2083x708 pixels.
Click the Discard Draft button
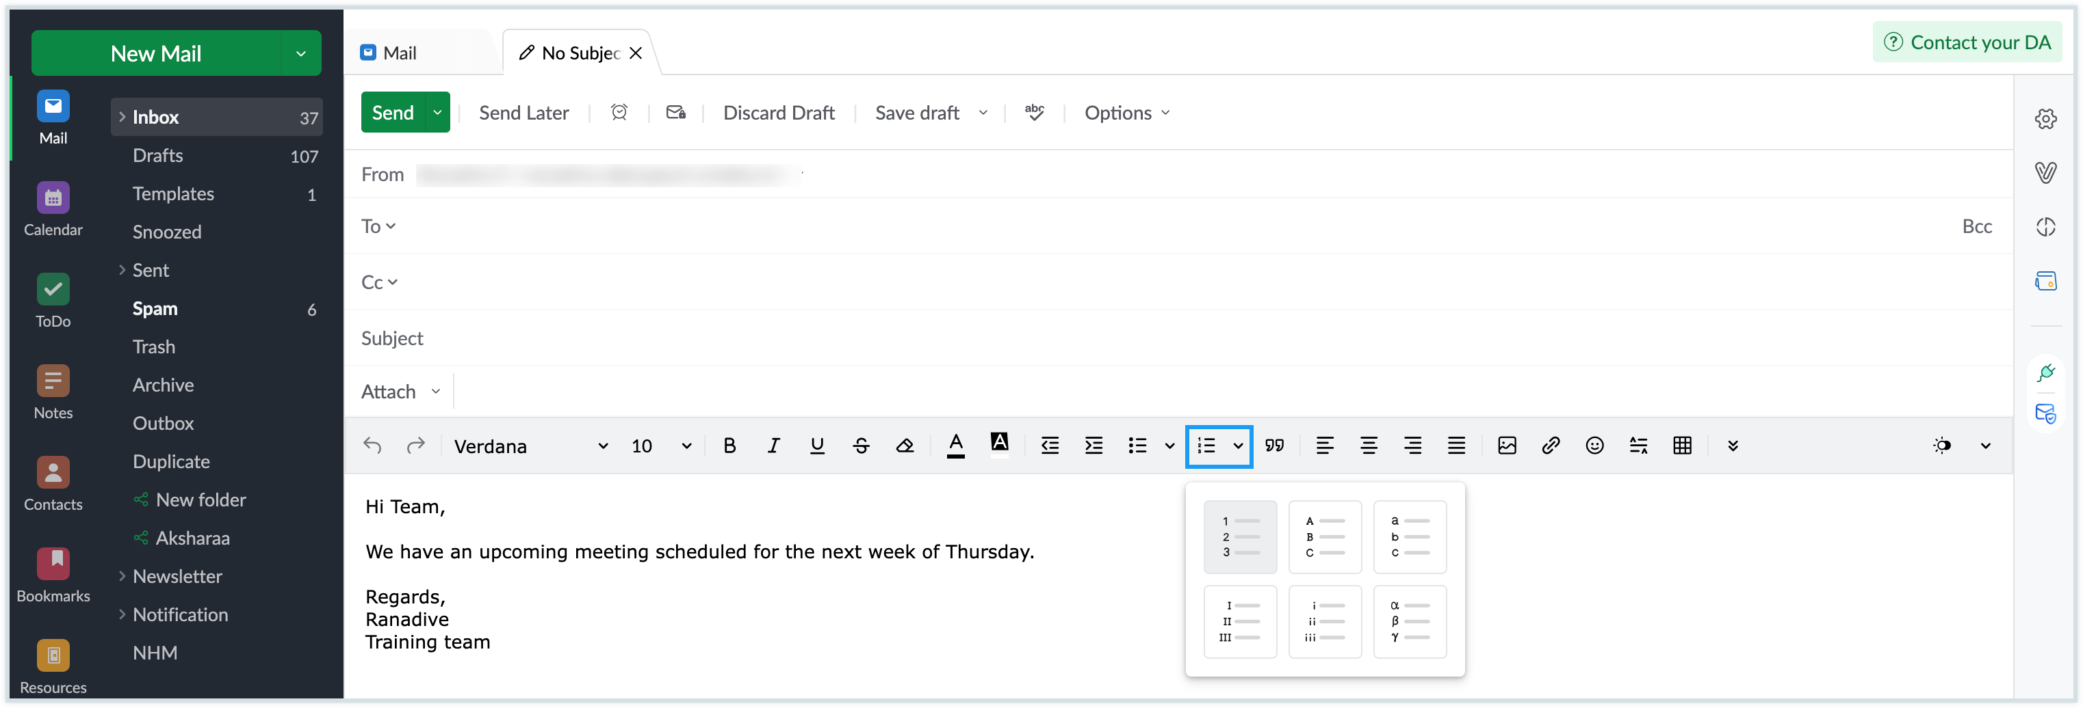click(778, 113)
